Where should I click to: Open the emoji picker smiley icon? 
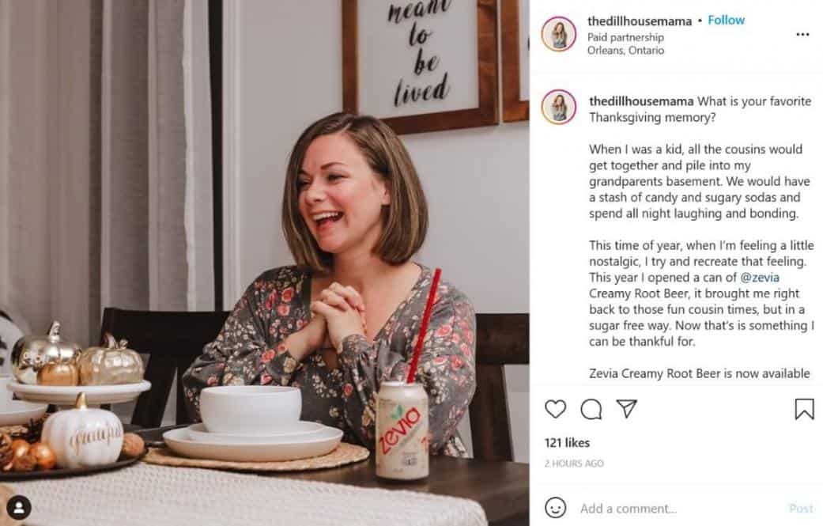tap(556, 508)
